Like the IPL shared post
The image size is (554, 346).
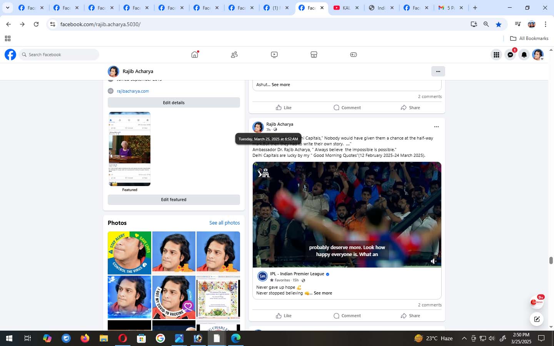point(284,316)
